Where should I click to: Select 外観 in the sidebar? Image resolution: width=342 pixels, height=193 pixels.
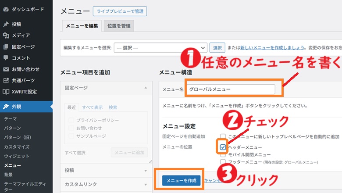click(x=26, y=107)
